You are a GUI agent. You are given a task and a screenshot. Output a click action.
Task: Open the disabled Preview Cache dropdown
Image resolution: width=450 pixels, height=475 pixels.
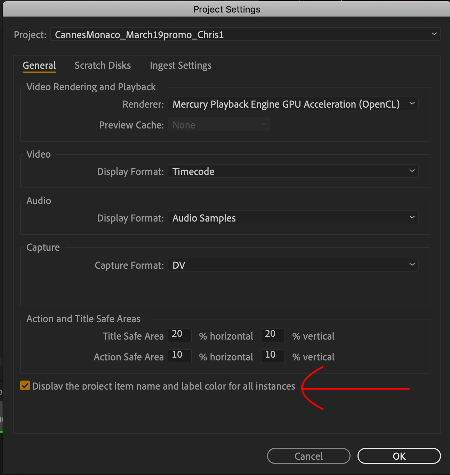219,125
